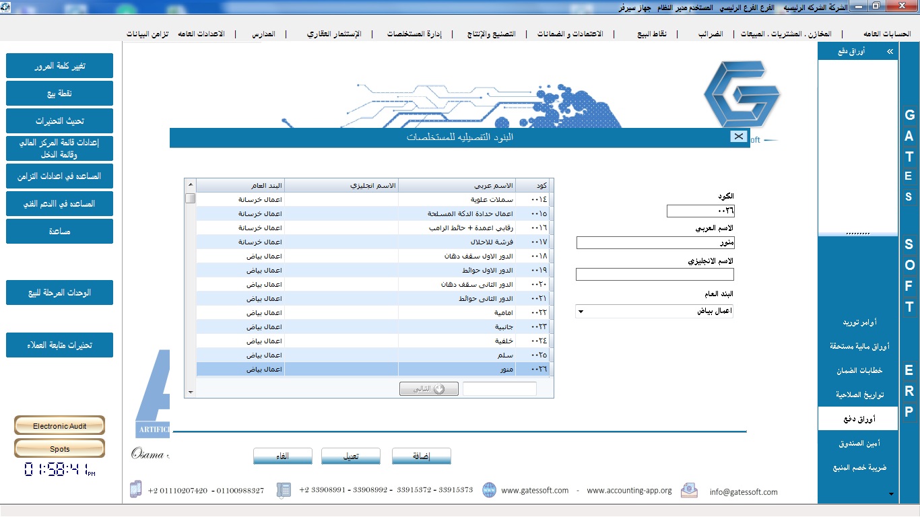Open إعدادات قائمة المركز المالي وقائمة الدخل

point(59,148)
